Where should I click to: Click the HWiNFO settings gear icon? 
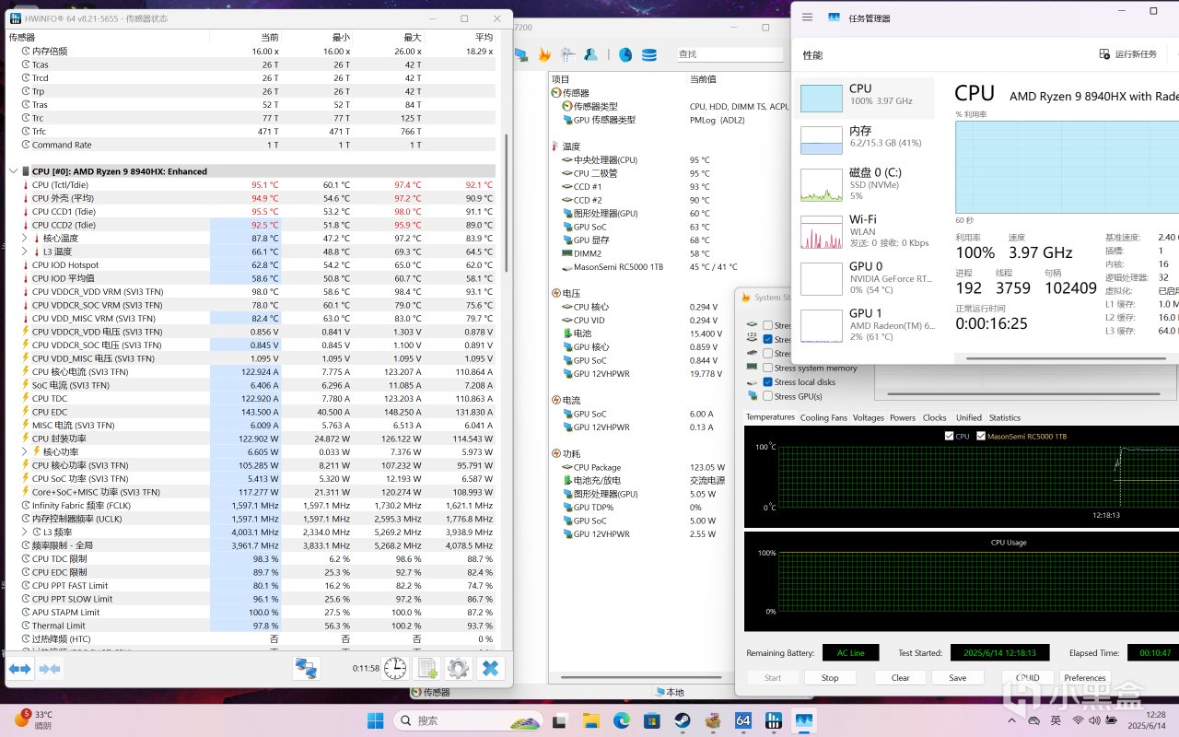(458, 668)
